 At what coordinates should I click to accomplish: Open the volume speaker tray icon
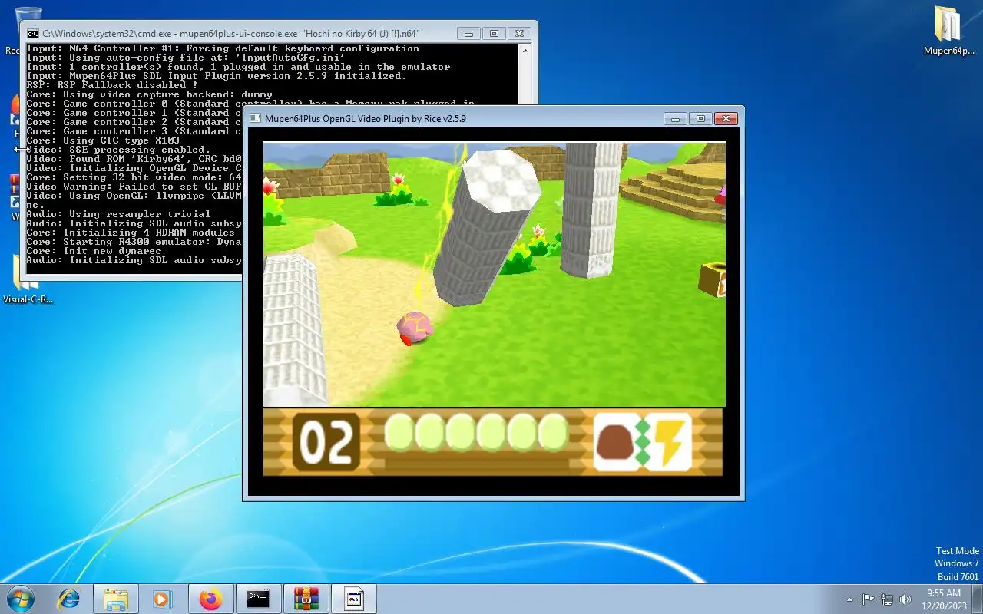(905, 599)
